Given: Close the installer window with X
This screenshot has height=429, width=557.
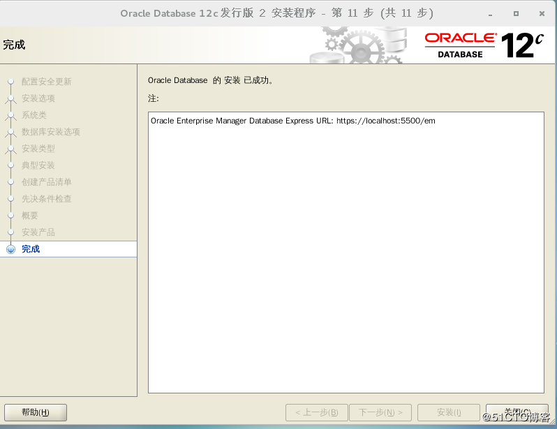Looking at the screenshot, I should point(542,13).
